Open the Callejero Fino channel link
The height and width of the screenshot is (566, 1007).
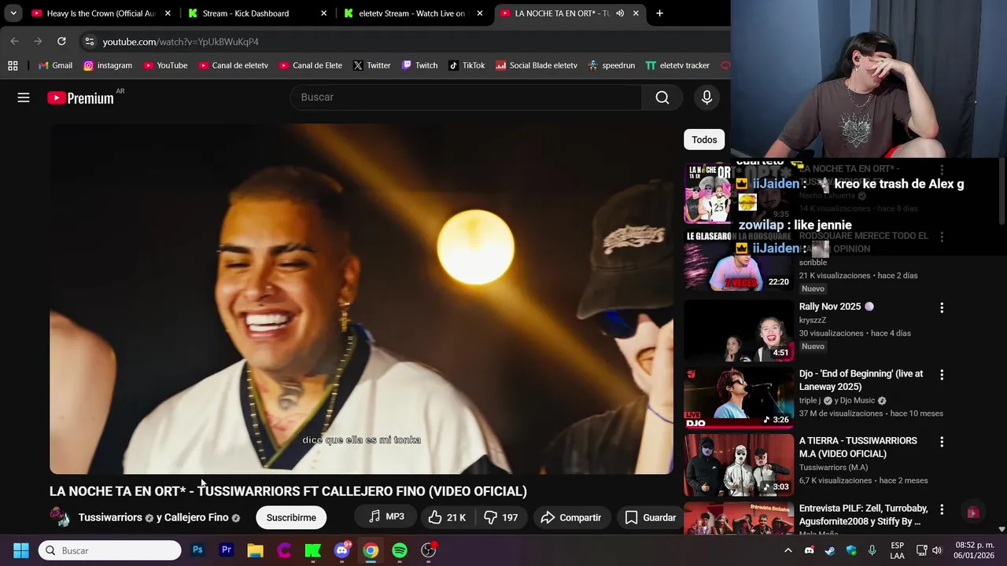[x=197, y=517]
